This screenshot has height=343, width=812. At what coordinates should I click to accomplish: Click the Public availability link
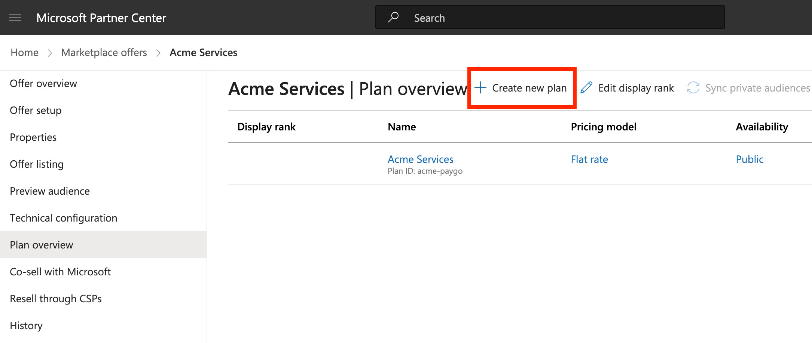point(750,160)
